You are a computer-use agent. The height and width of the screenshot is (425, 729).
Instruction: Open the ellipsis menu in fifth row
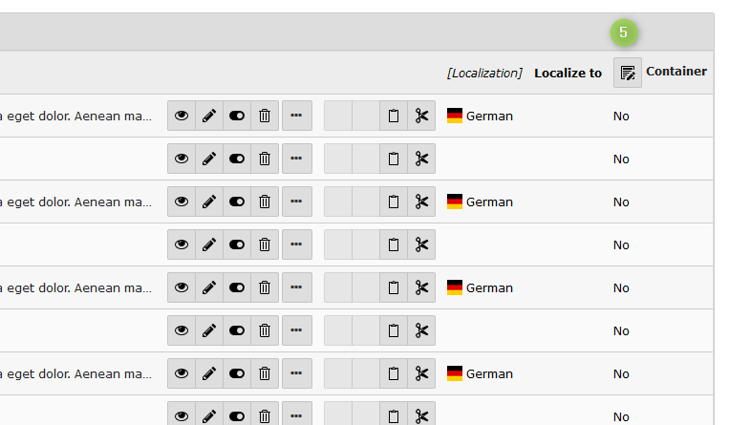[x=296, y=287]
